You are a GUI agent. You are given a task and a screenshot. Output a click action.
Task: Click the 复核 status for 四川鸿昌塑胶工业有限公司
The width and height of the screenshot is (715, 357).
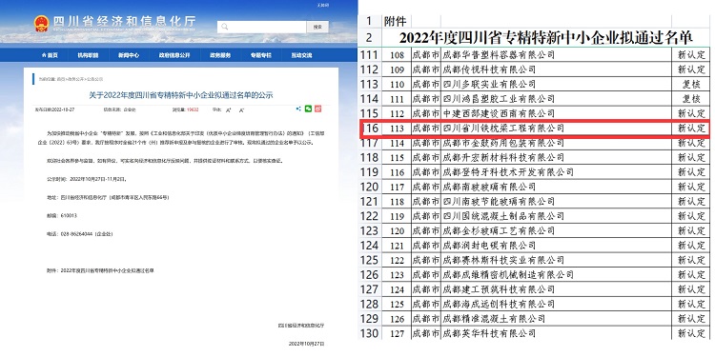pyautogui.click(x=691, y=99)
